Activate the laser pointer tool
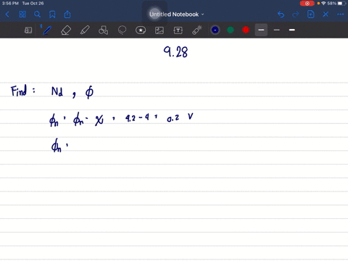 click(197, 30)
